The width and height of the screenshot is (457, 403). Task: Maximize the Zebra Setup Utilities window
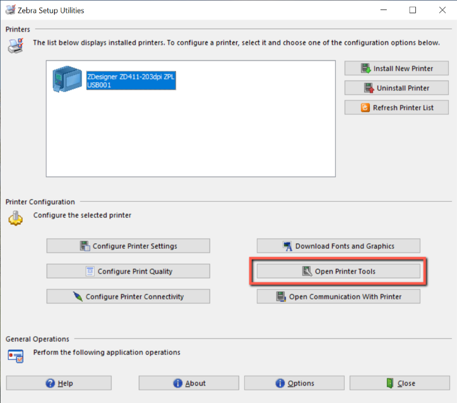[412, 10]
